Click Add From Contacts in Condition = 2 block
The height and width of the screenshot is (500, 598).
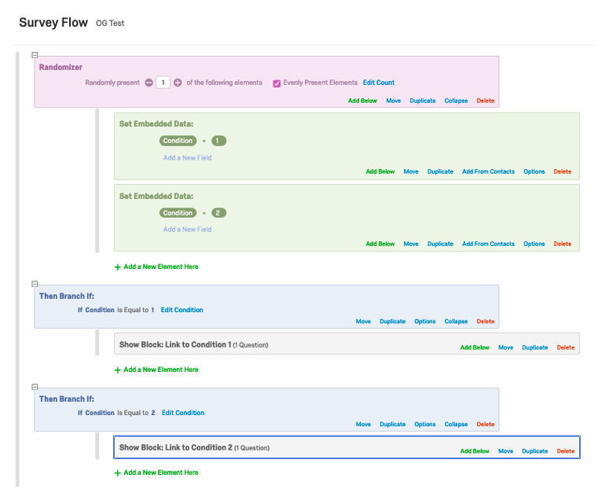488,244
